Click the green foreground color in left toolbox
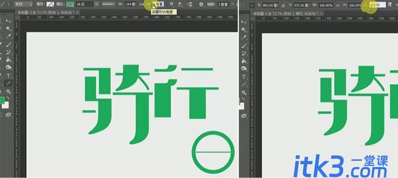Screen dimensions: 398x178 [2, 100]
